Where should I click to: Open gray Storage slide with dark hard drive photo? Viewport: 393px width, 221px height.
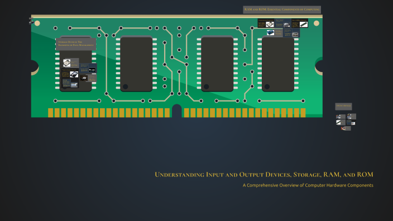click(x=88, y=78)
